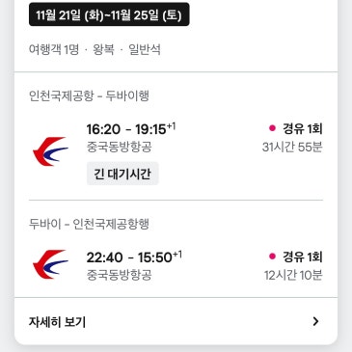
Task: Click the 12시간 10분 duration text
Action: 293,275
